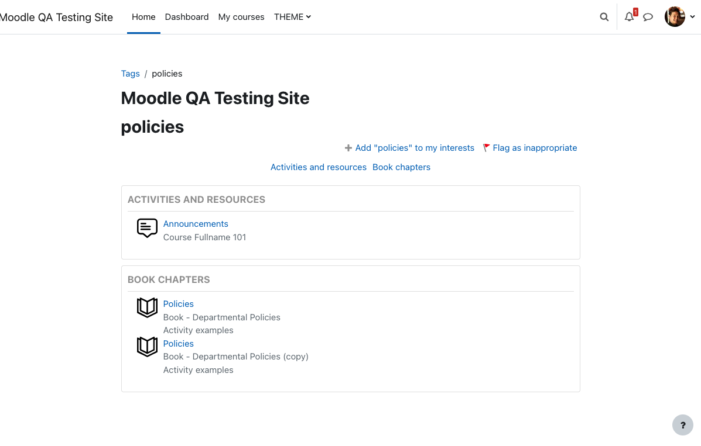Open the THEME dropdown menu
The height and width of the screenshot is (446, 701).
click(x=292, y=17)
